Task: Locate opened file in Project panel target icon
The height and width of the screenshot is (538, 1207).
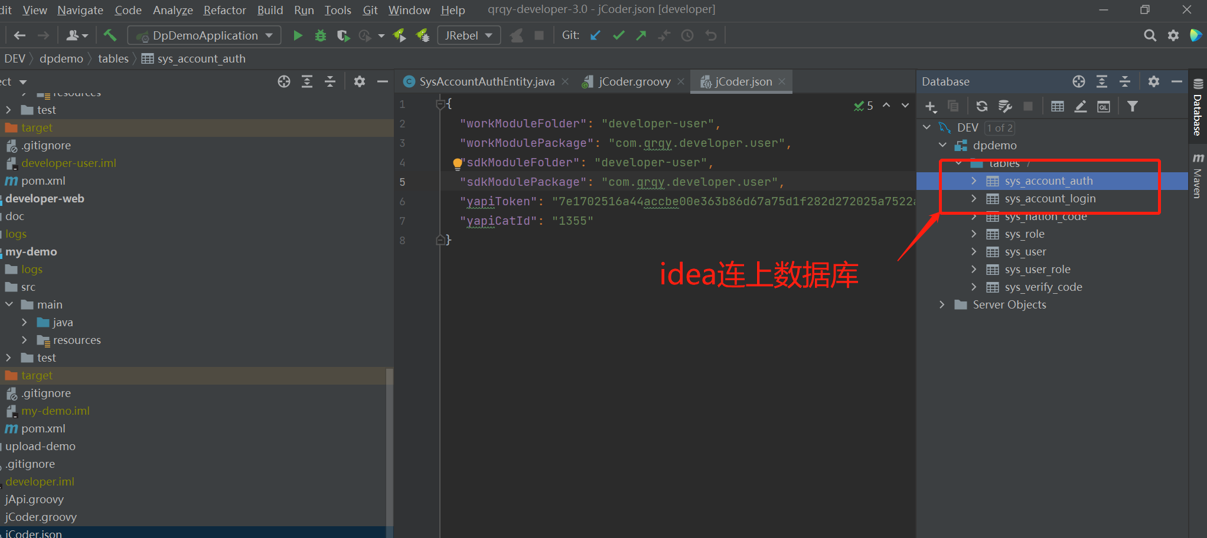Action: (284, 81)
